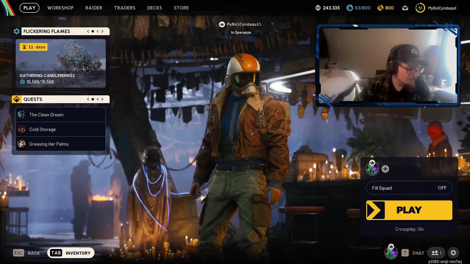
Task: Click the webcam overlay feed
Action: [x=388, y=66]
